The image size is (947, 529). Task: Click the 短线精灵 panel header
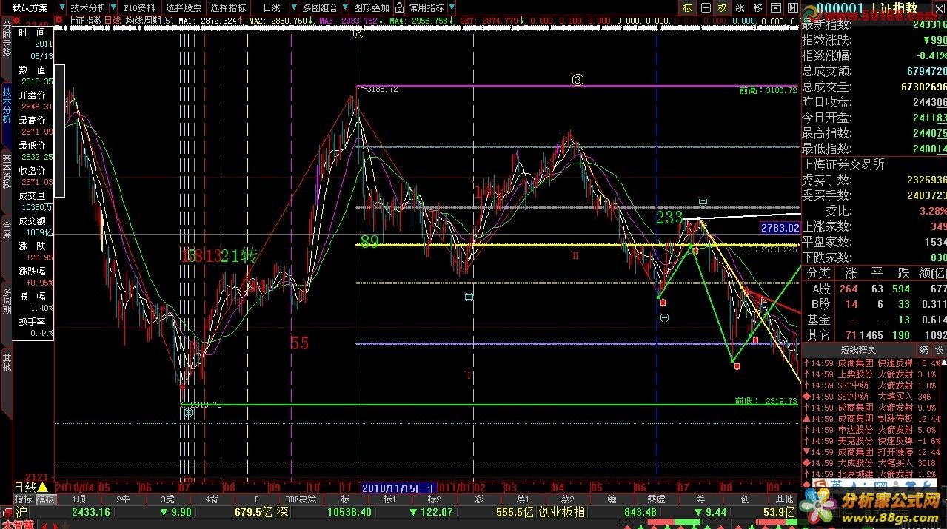click(x=858, y=349)
